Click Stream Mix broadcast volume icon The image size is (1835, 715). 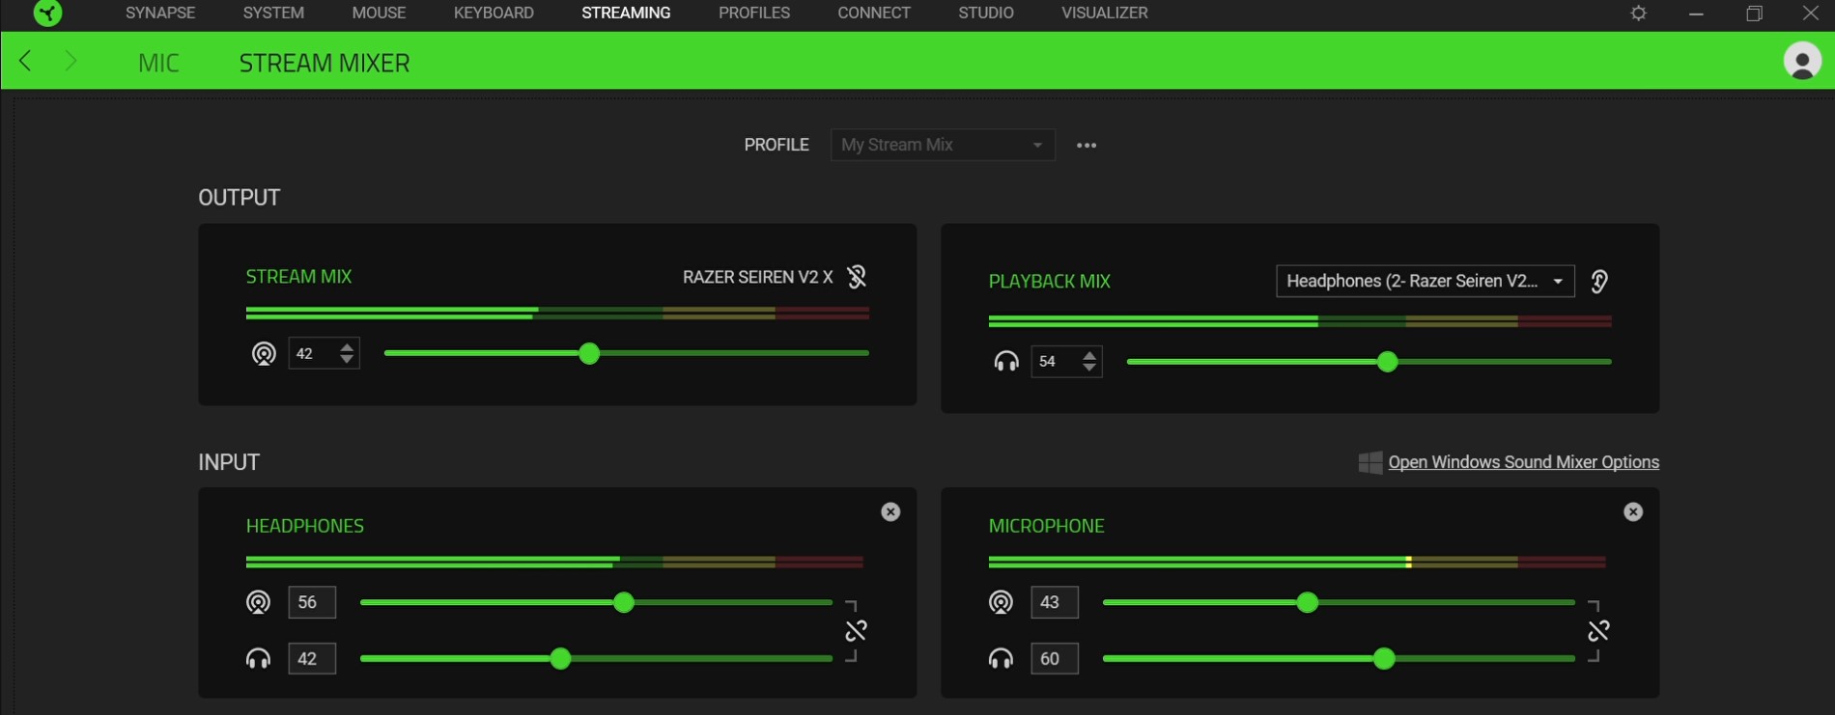264,353
